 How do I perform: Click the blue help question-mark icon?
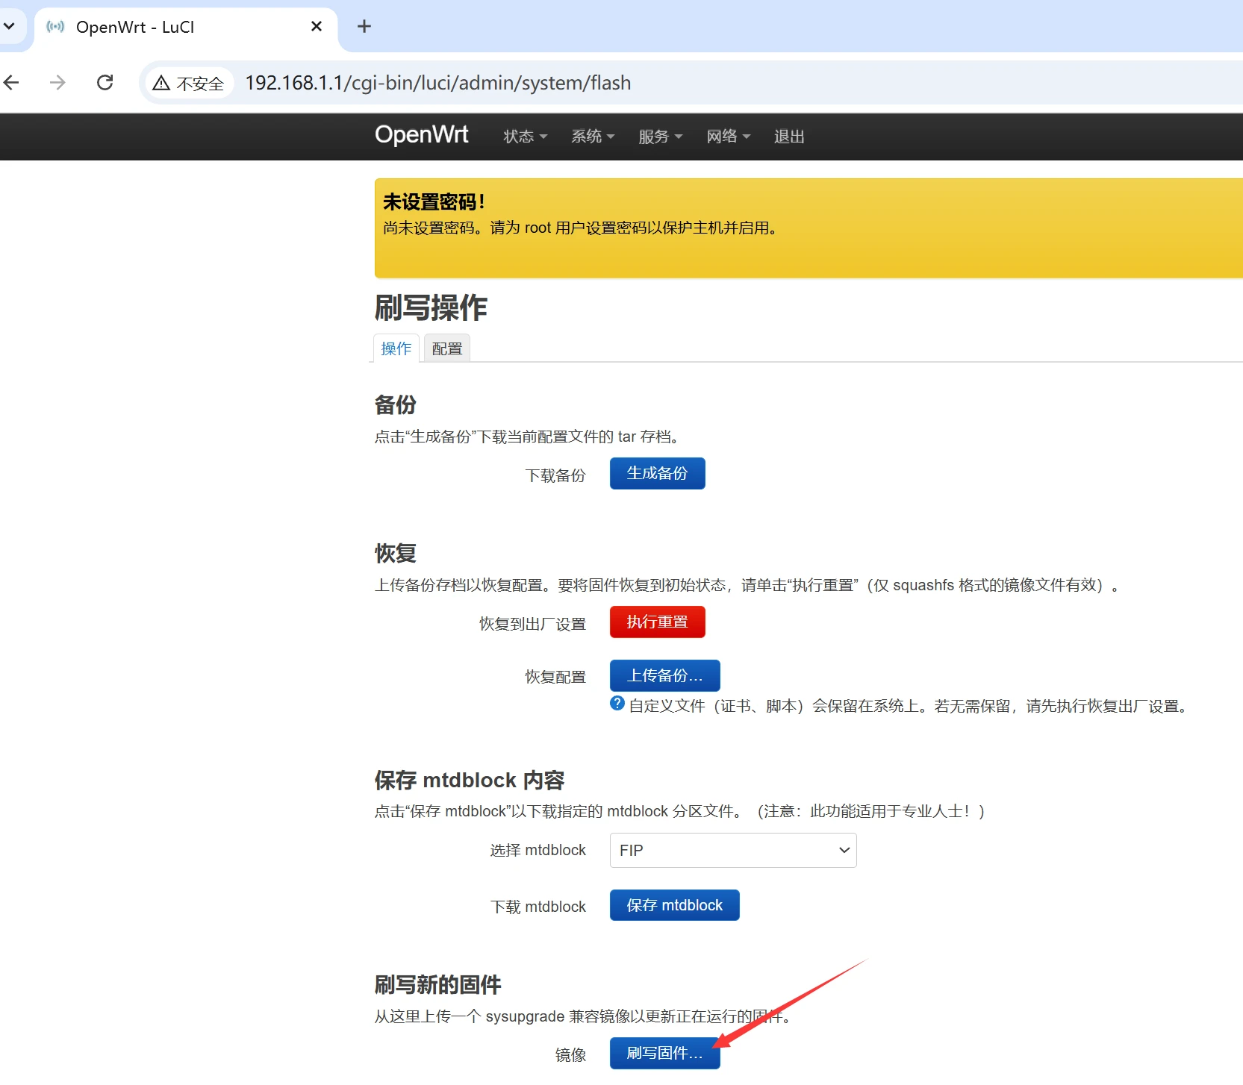pos(617,703)
